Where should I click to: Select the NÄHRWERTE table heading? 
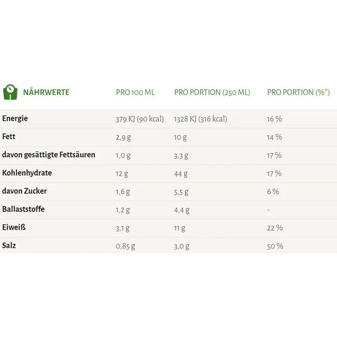(46, 92)
